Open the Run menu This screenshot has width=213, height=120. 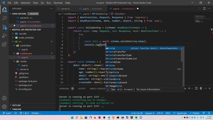pos(49,3)
